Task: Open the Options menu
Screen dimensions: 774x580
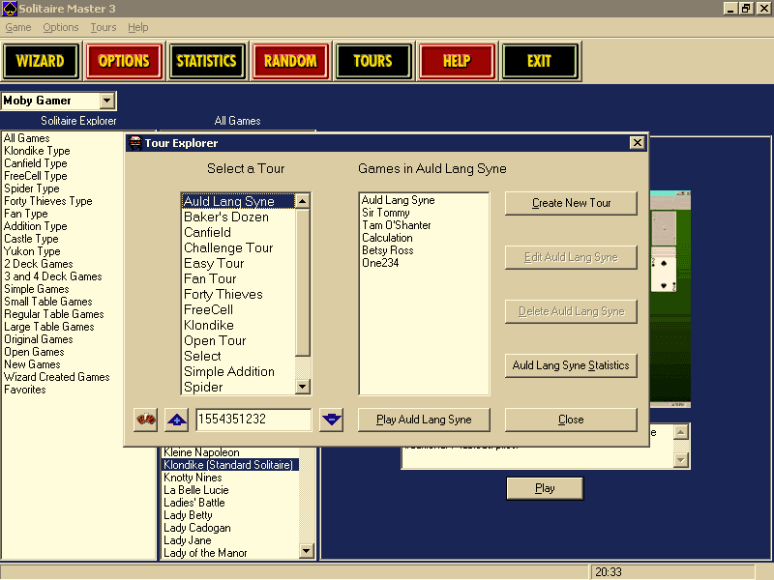Action: [x=61, y=27]
